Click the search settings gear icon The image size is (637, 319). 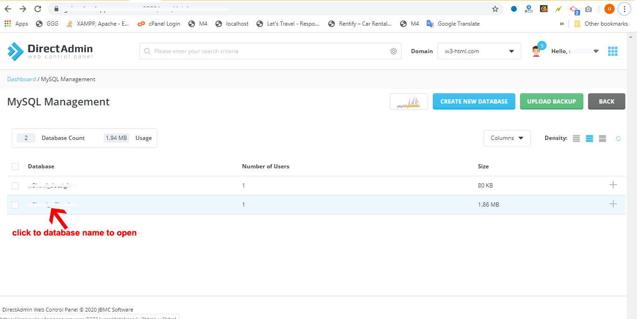tap(394, 51)
